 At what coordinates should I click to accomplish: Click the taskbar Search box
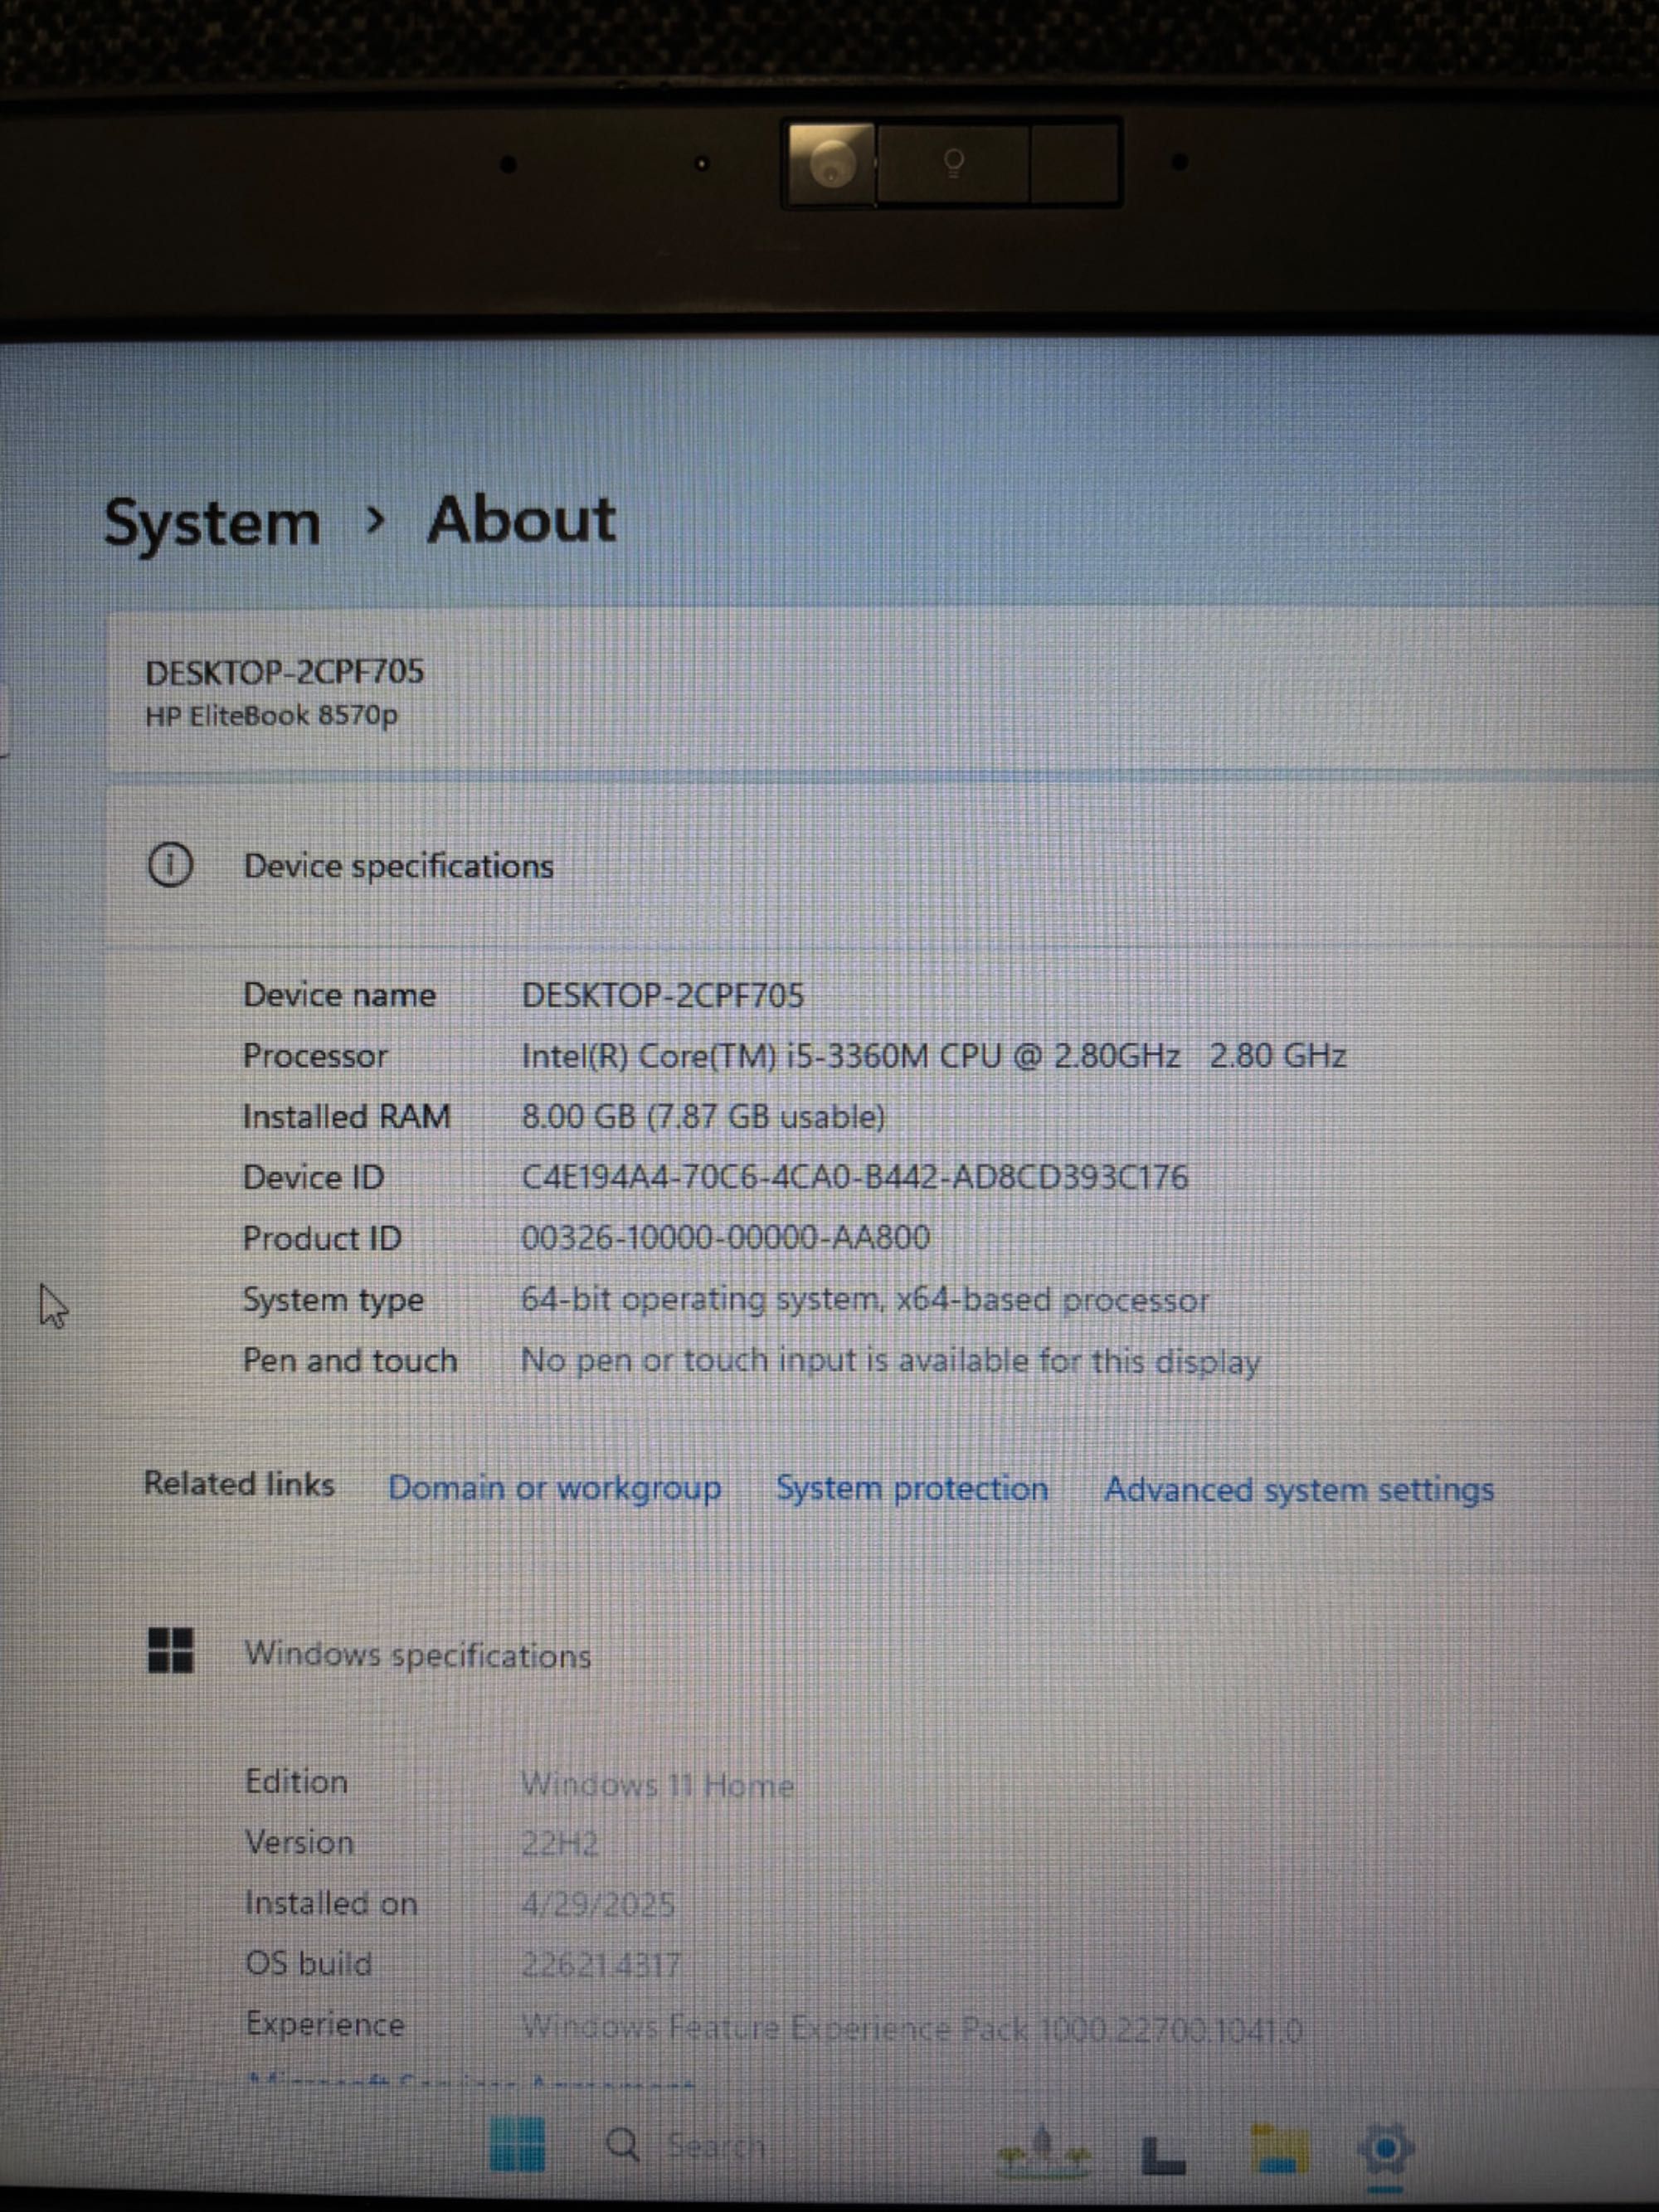[x=687, y=2146]
